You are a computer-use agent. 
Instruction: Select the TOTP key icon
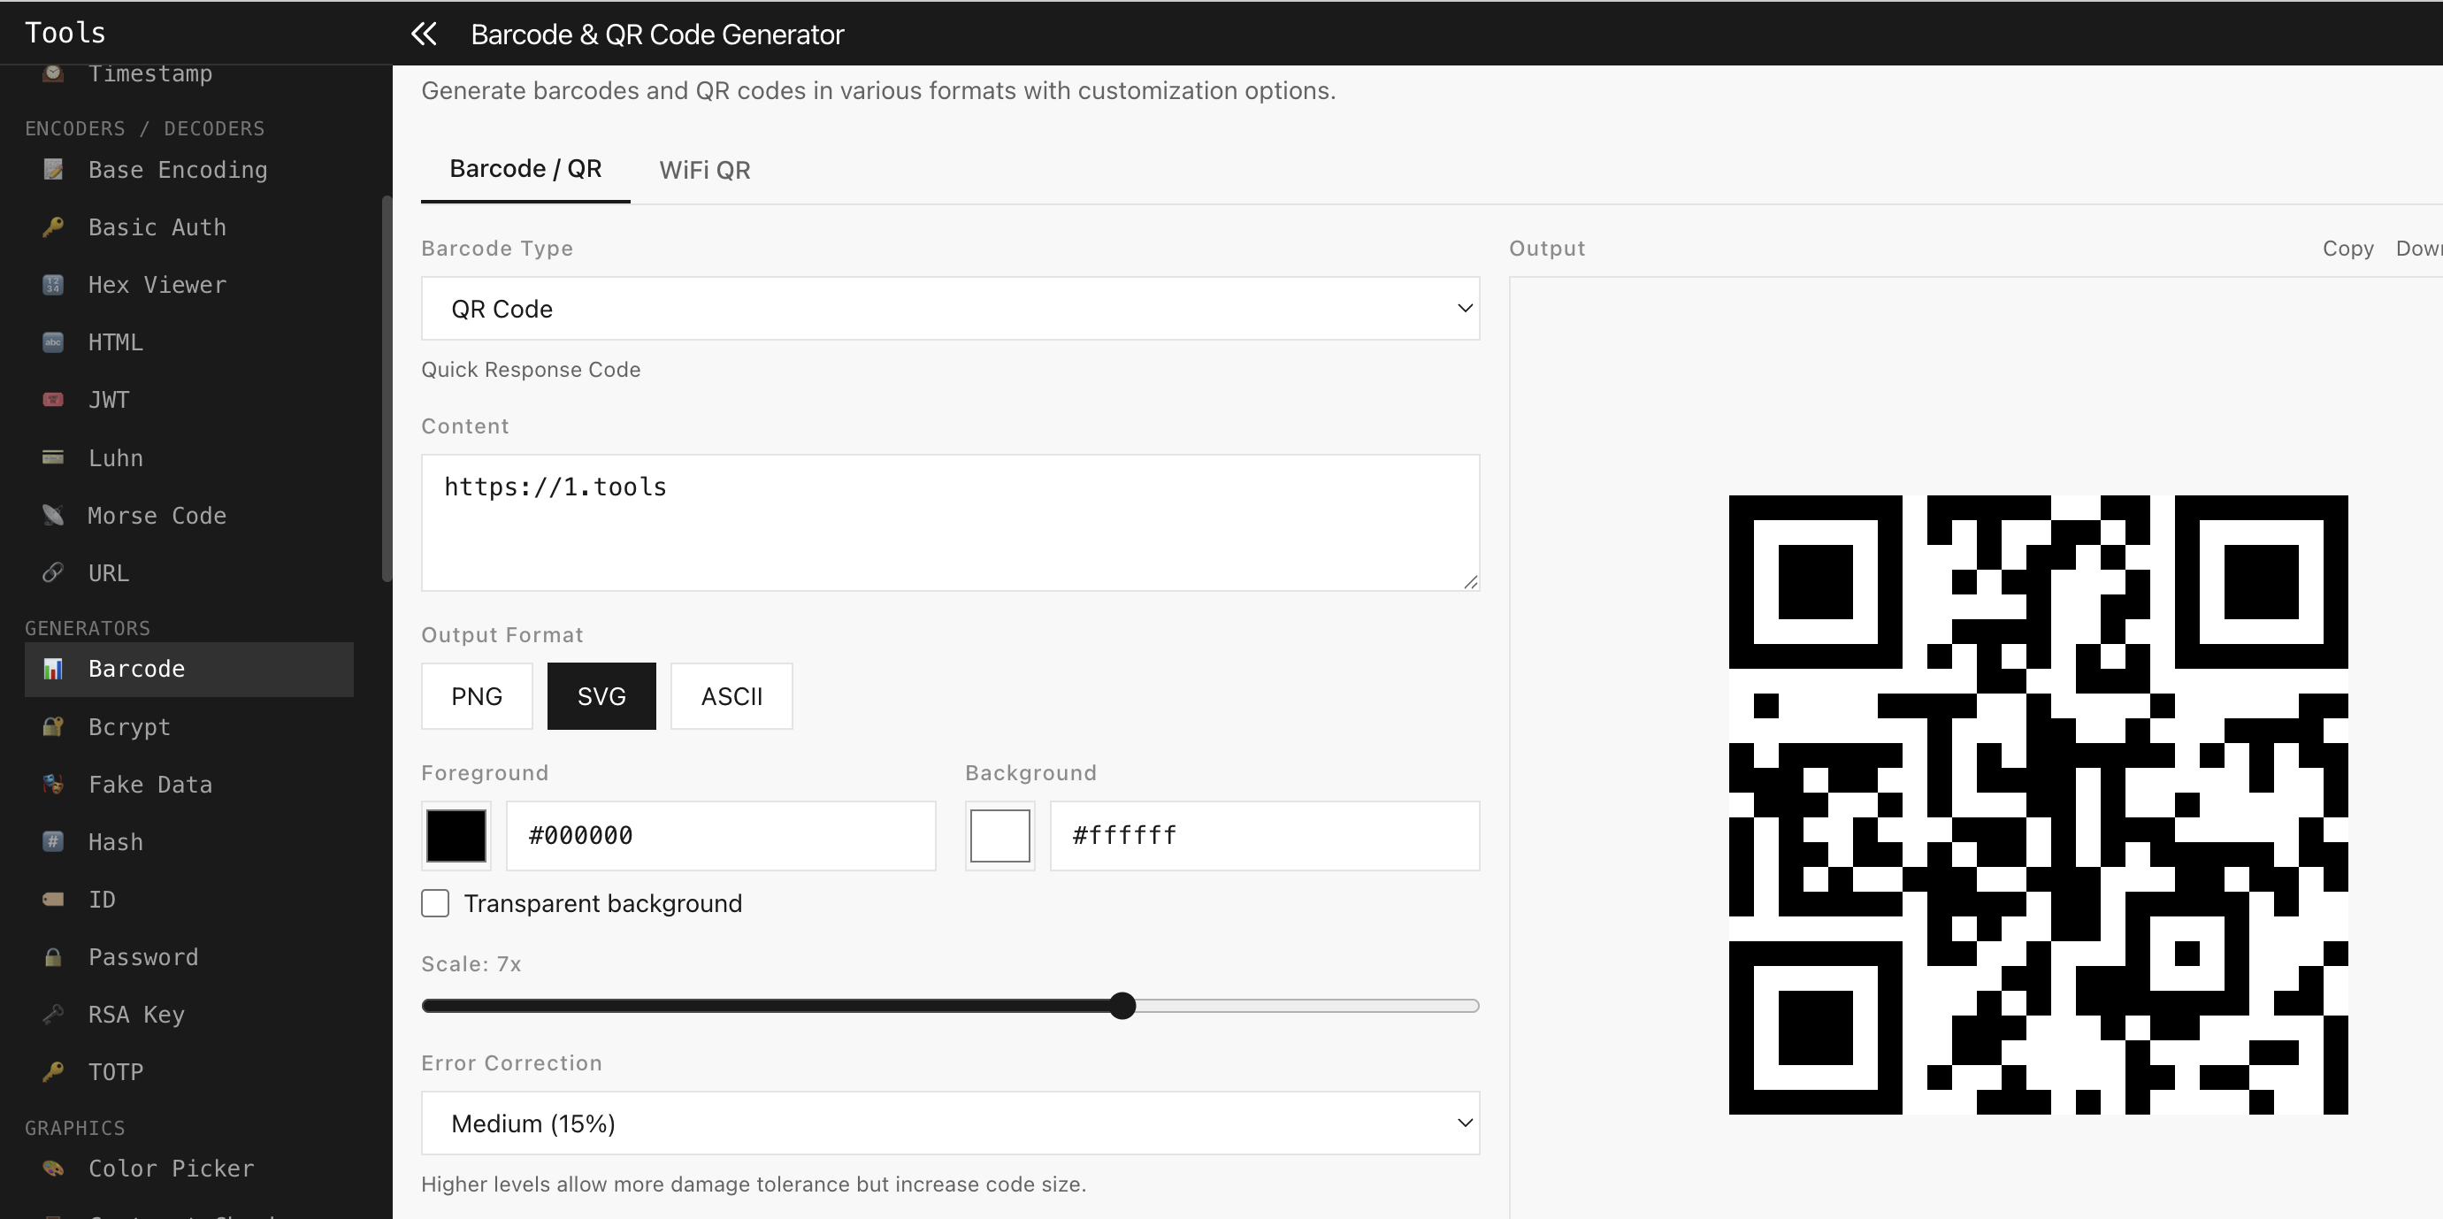tap(53, 1072)
